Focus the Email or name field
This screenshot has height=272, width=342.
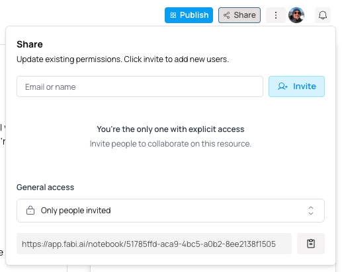[x=140, y=86]
